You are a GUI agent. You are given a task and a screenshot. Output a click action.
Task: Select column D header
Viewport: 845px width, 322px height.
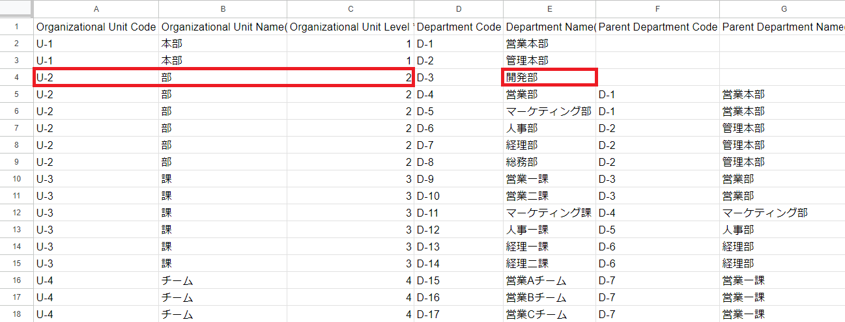click(458, 9)
